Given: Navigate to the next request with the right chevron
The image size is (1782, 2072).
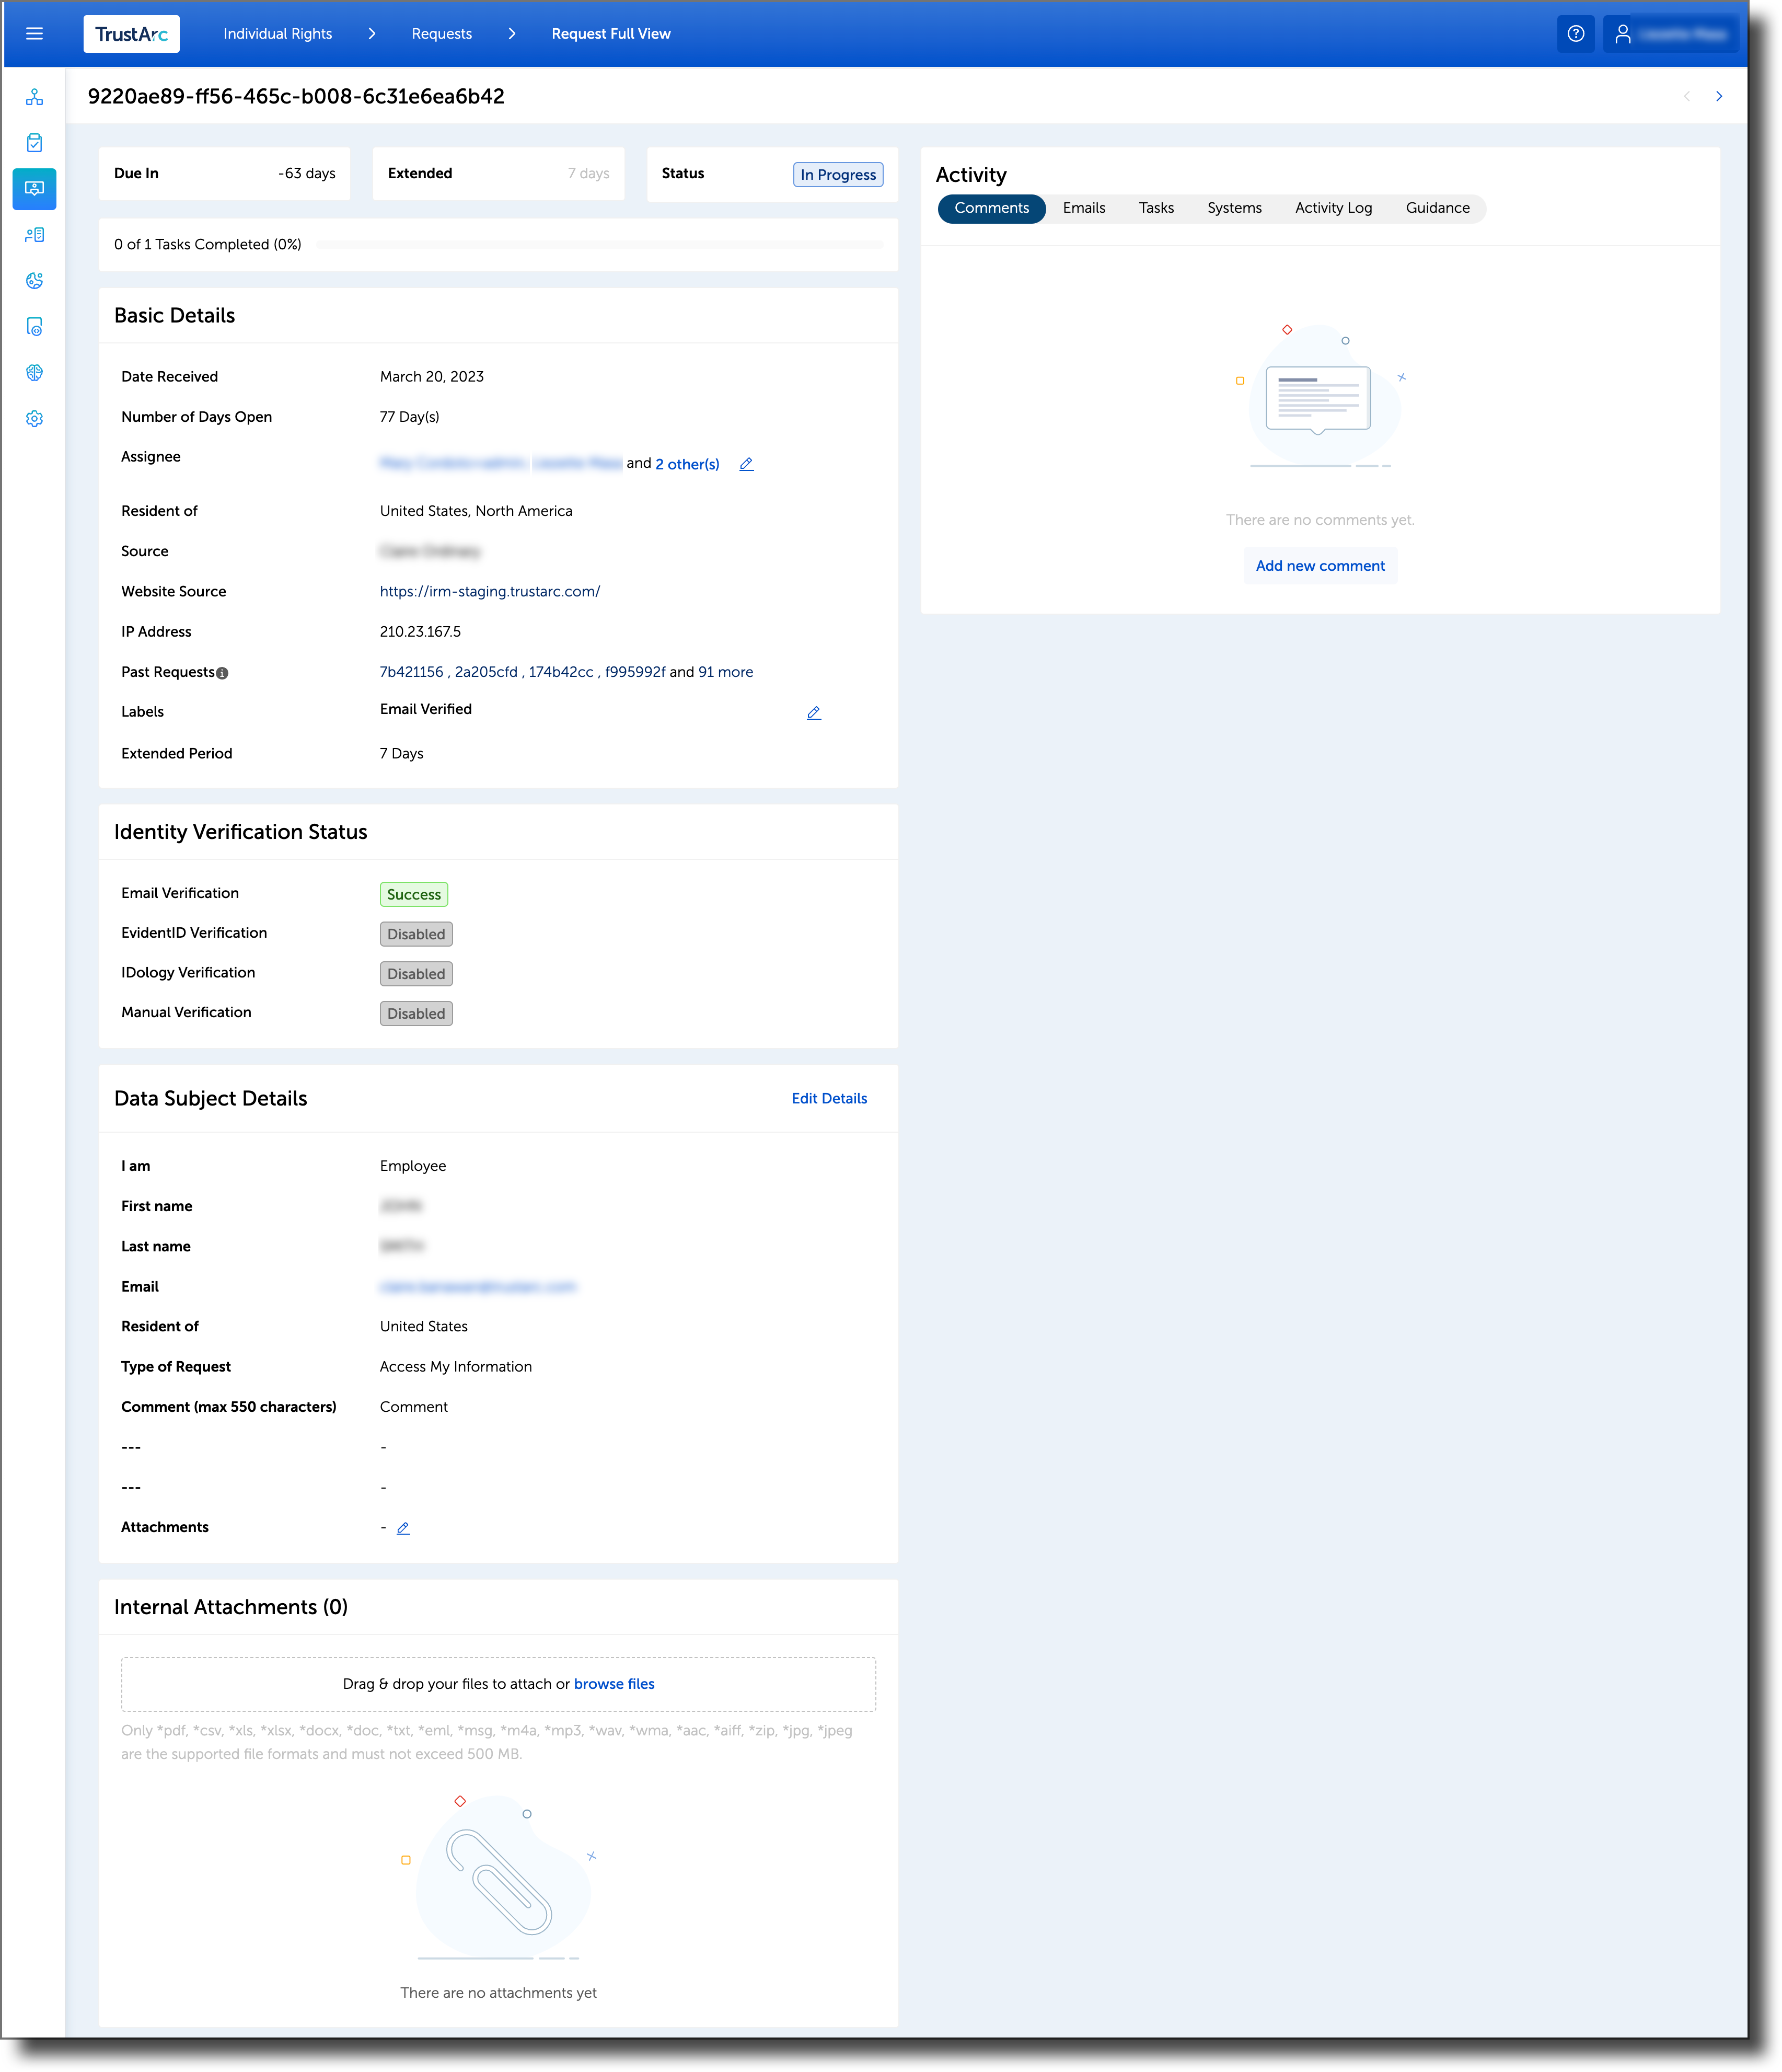Looking at the screenshot, I should [1719, 96].
